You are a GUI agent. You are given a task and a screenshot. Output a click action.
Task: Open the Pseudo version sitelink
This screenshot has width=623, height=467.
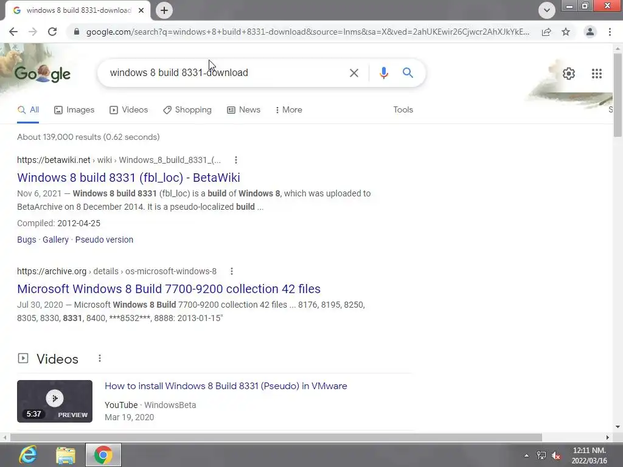pos(104,240)
